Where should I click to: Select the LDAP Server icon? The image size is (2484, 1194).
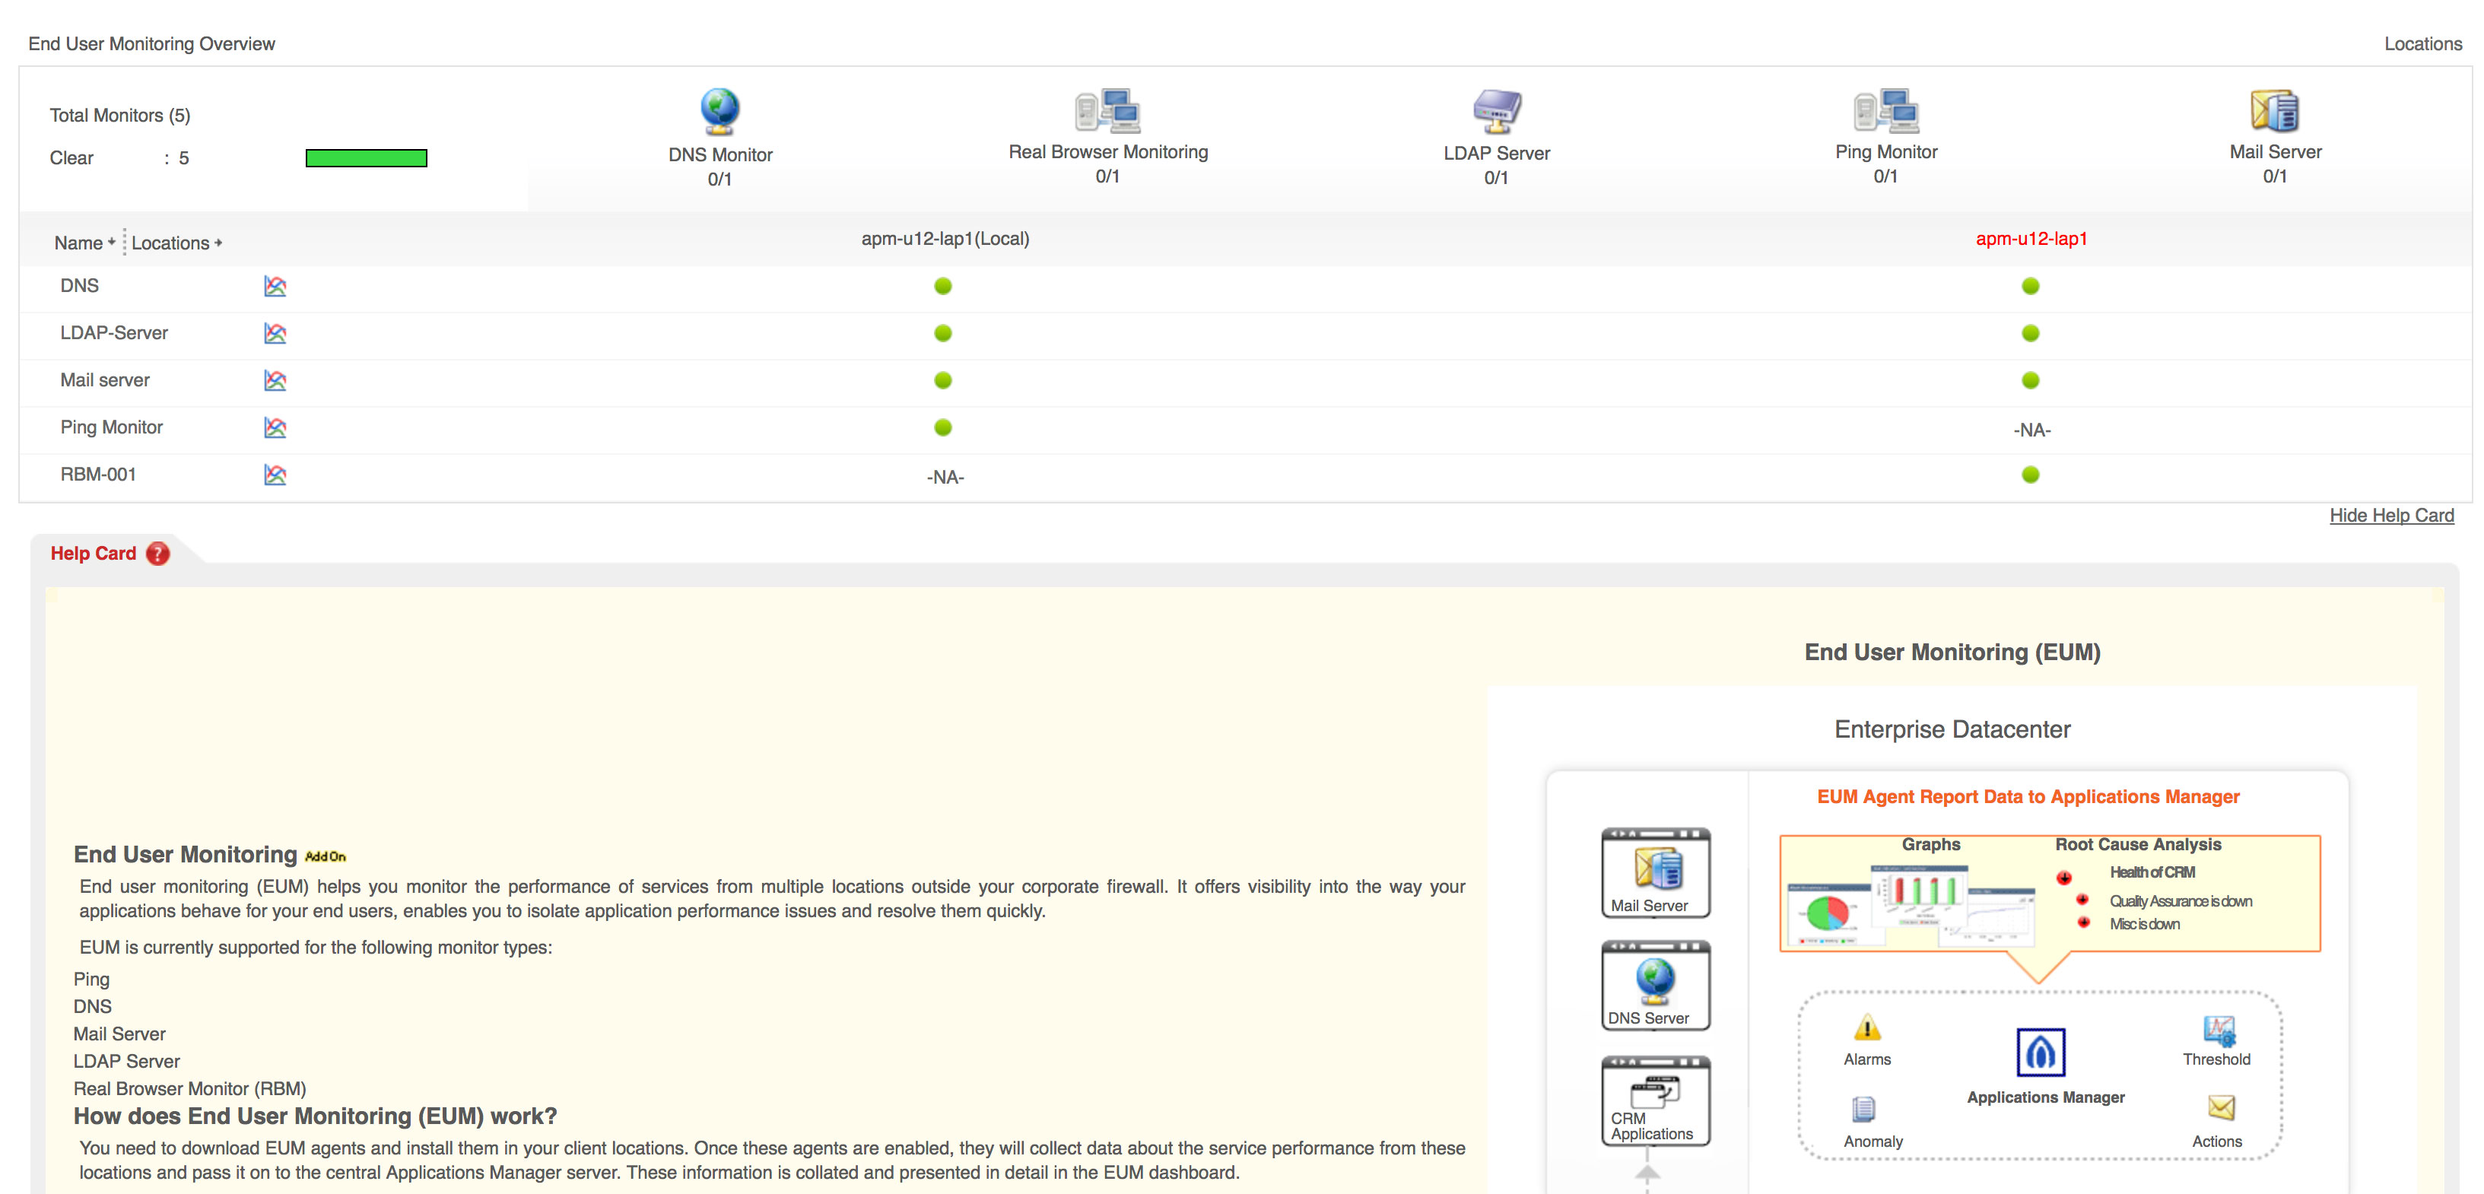(1497, 111)
